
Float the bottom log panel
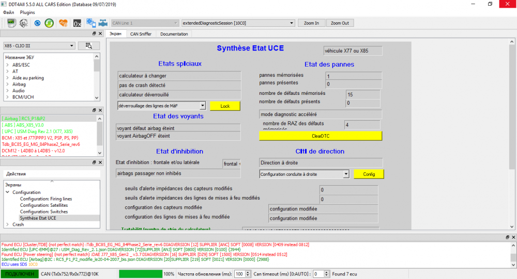tap(507, 237)
